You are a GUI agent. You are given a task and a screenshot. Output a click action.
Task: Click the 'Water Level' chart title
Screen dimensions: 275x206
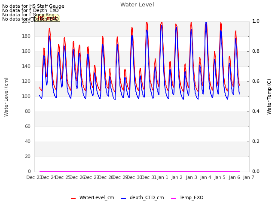[x=137, y=5]
